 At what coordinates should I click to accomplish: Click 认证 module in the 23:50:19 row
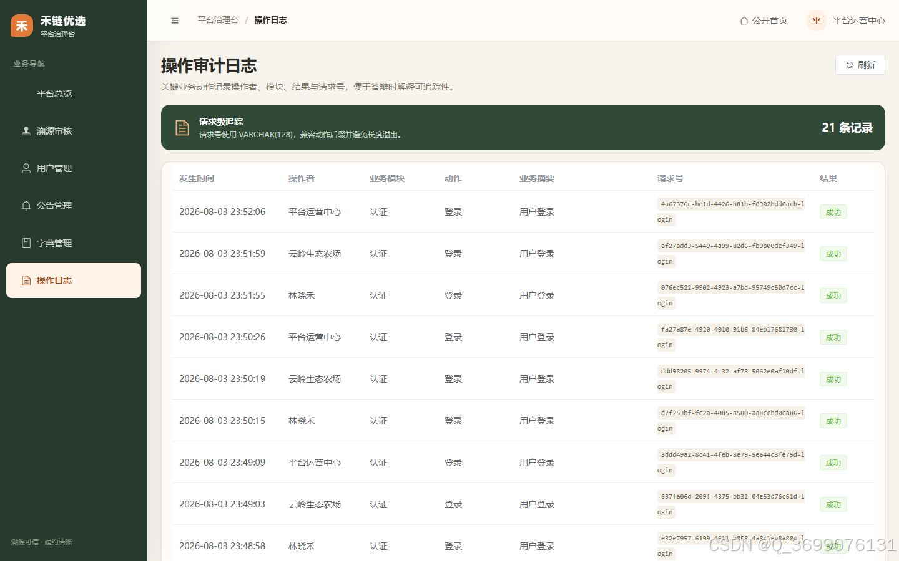(378, 379)
